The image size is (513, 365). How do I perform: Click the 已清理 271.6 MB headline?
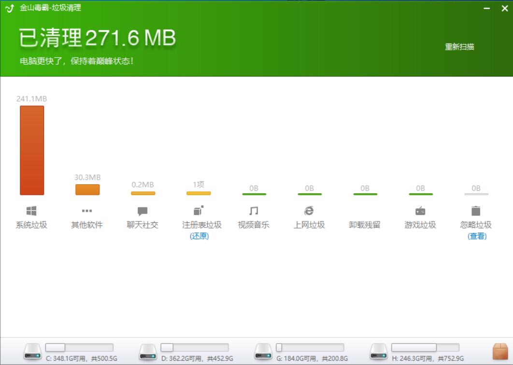coord(98,38)
